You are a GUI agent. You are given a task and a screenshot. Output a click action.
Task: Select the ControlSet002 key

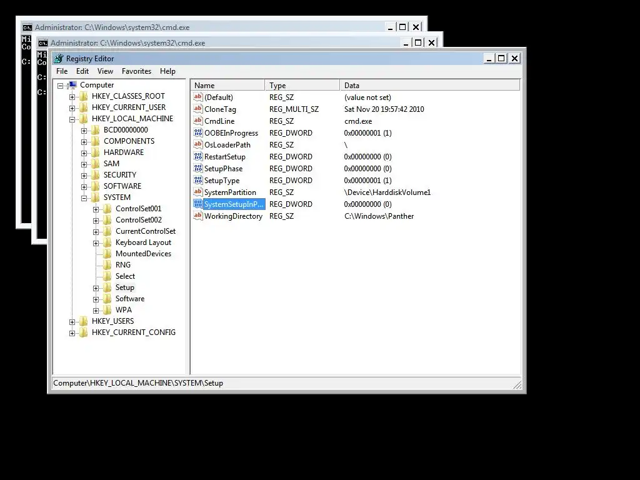pyautogui.click(x=138, y=220)
